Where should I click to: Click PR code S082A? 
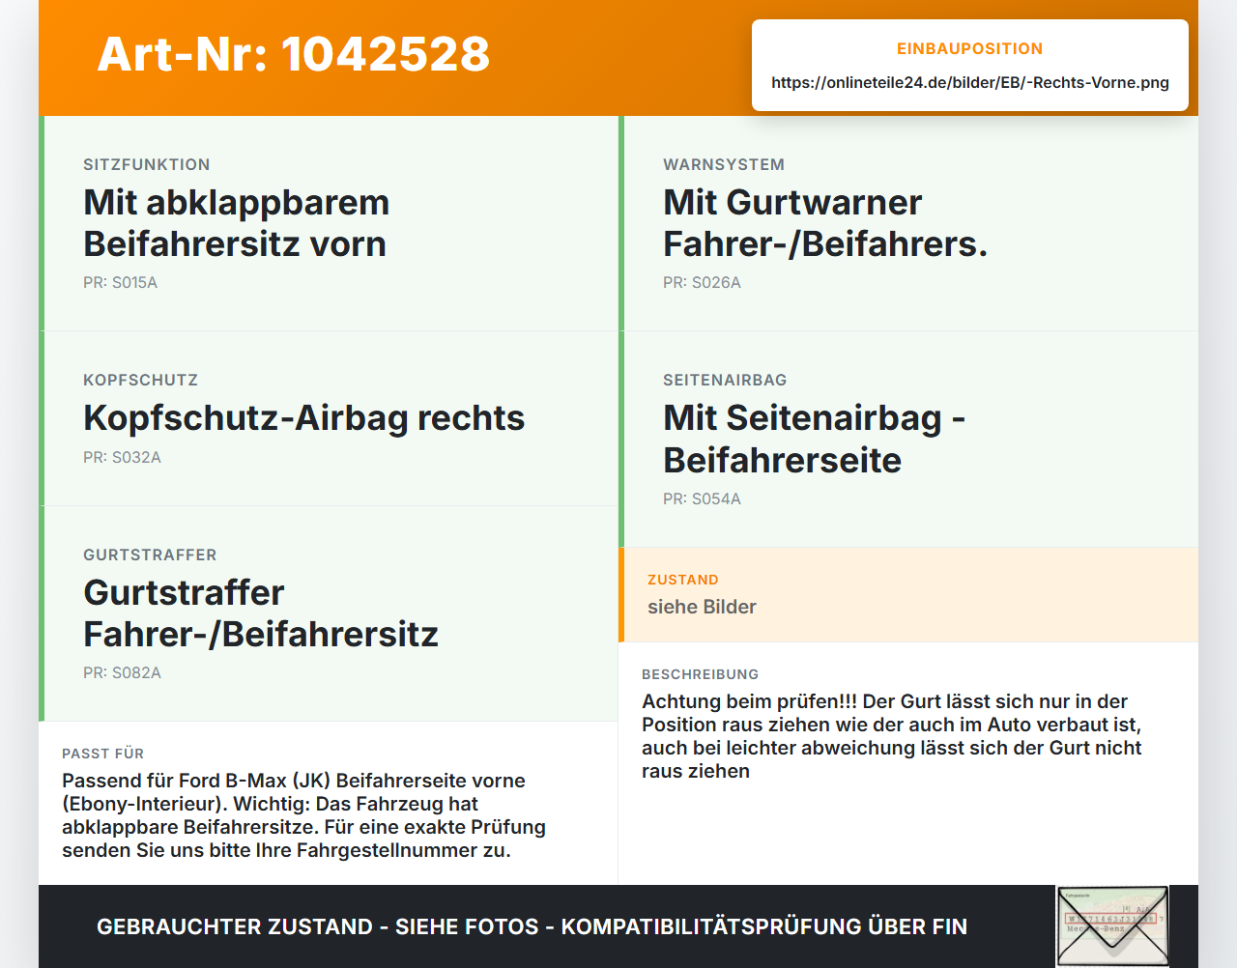[122, 673]
